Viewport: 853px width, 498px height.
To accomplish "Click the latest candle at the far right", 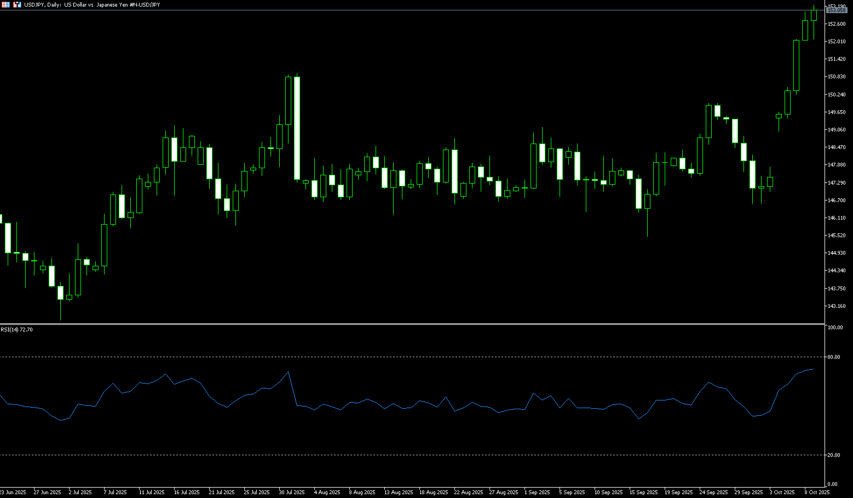I will point(814,15).
